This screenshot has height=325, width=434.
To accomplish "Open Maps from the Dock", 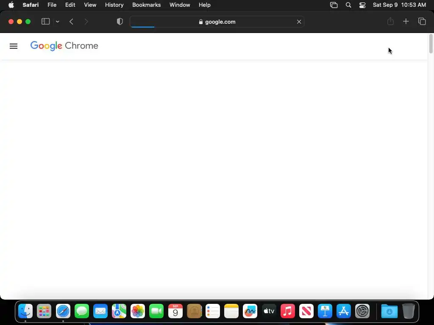I will [x=119, y=311].
